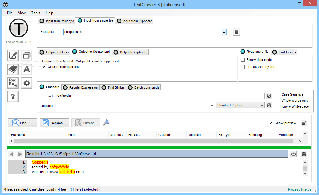Image resolution: width=319 pixels, height=195 pixels.
Task: Select Input from Clipboard radio tab
Action: point(134,21)
